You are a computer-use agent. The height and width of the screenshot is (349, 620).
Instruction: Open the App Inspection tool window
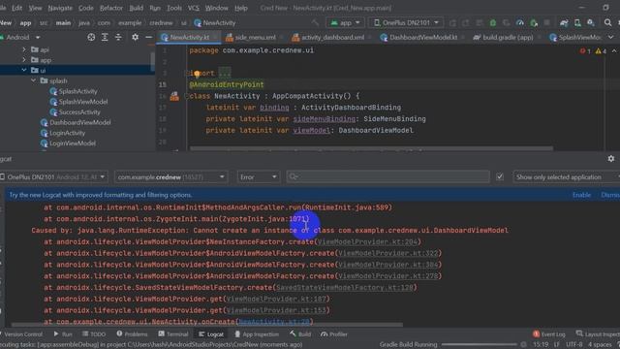click(x=257, y=334)
